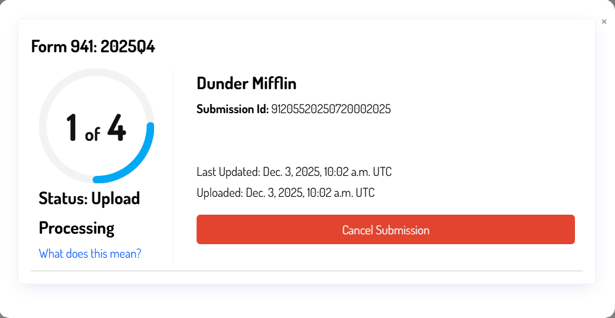Click the 'Status: Upload' text
The image size is (615, 318).
point(89,199)
